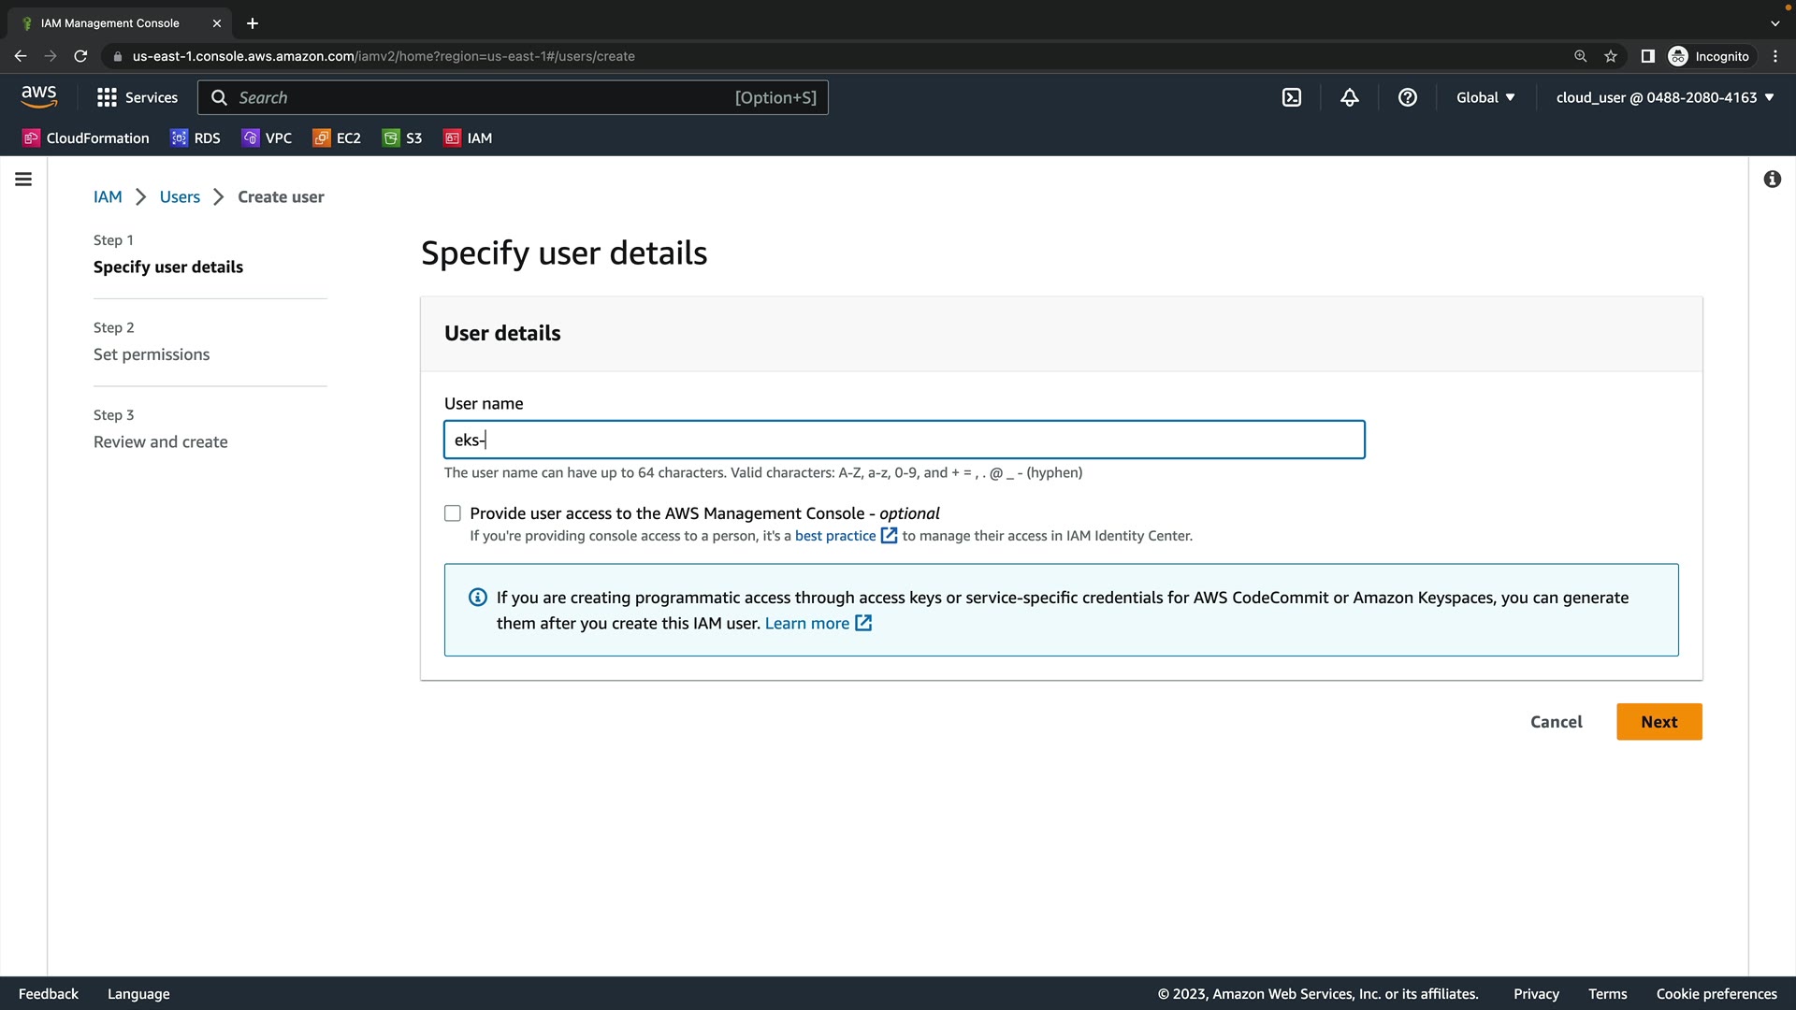The height and width of the screenshot is (1010, 1796).
Task: Open the IAM breadcrumb link
Action: pyautogui.click(x=108, y=196)
